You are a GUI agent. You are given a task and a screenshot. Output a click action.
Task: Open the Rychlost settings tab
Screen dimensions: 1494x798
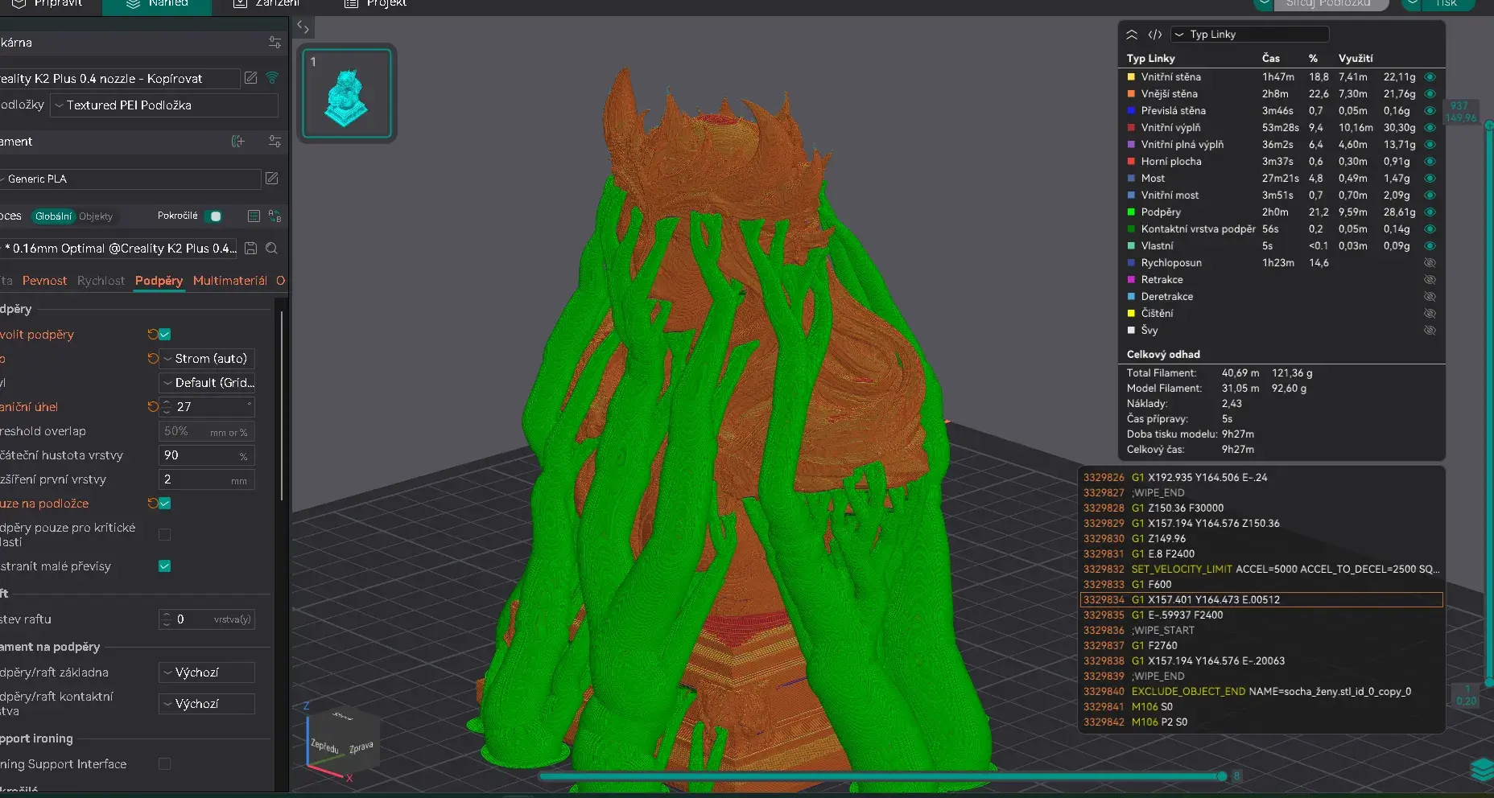tap(101, 281)
